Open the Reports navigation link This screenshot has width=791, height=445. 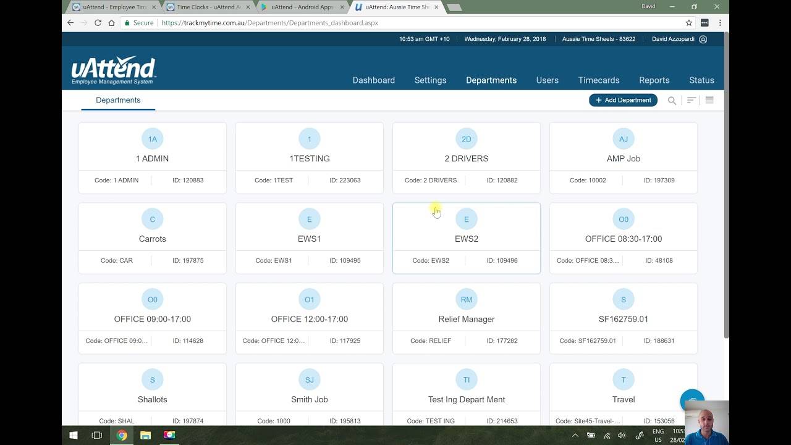pyautogui.click(x=654, y=80)
